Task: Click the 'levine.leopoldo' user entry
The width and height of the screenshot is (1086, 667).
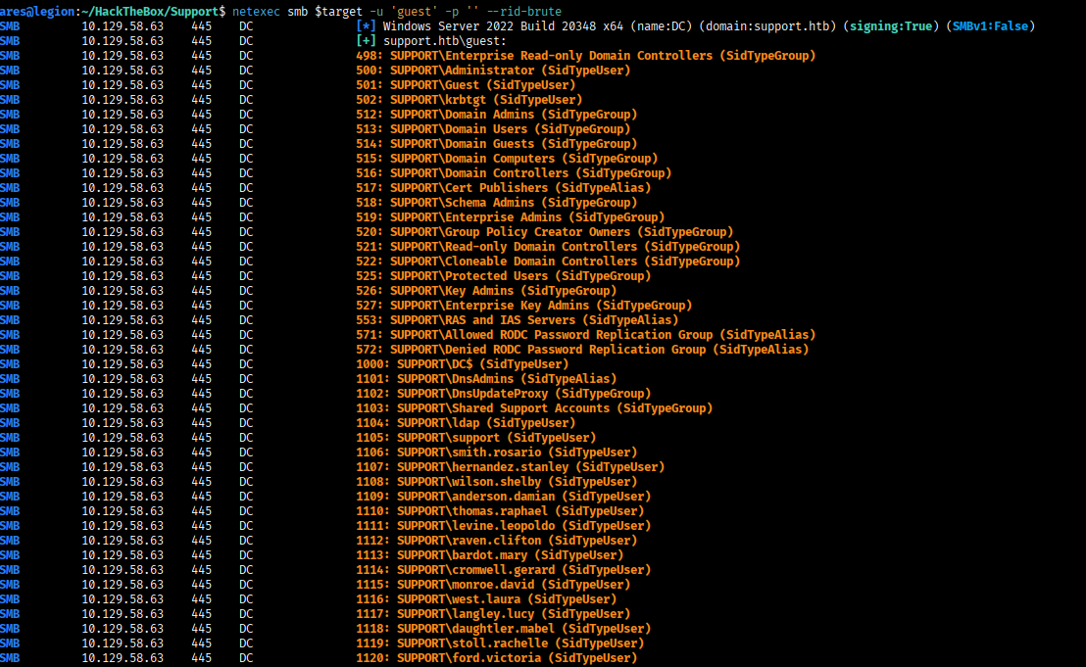Action: (504, 526)
